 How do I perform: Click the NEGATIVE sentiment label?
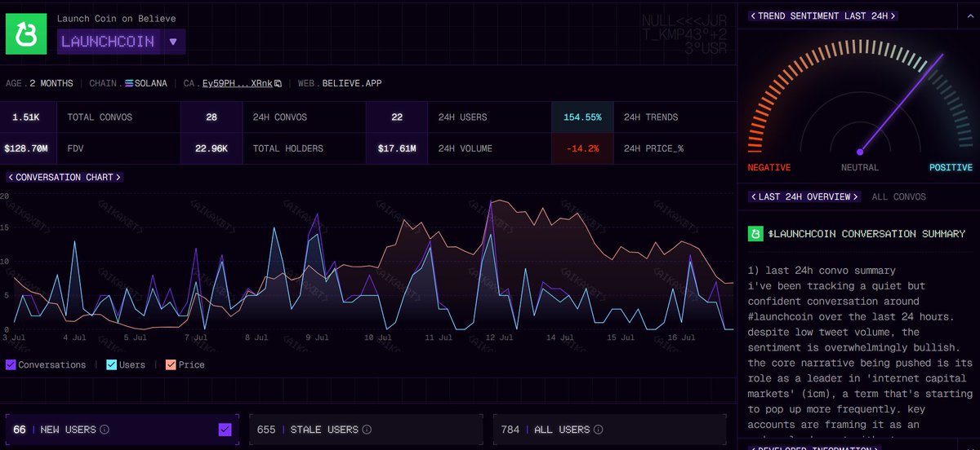(769, 167)
